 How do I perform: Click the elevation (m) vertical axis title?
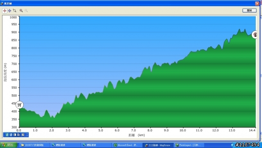pyautogui.click(x=5, y=72)
